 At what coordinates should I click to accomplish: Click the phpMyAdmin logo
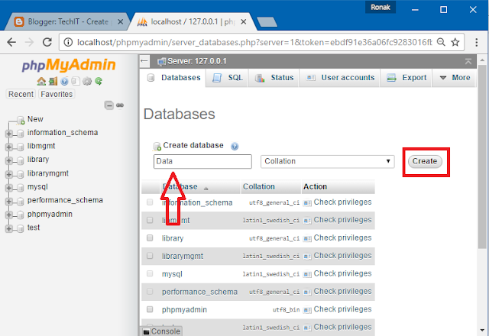69,65
